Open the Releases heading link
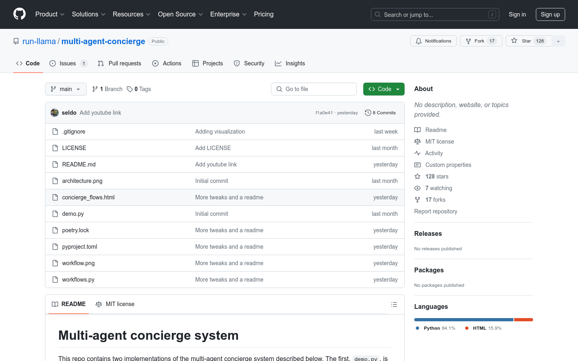Viewport: 578px width, 361px height. click(x=428, y=234)
